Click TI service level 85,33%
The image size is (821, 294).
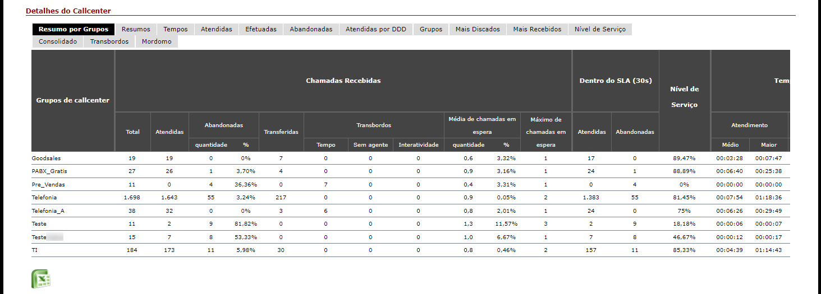coord(685,250)
